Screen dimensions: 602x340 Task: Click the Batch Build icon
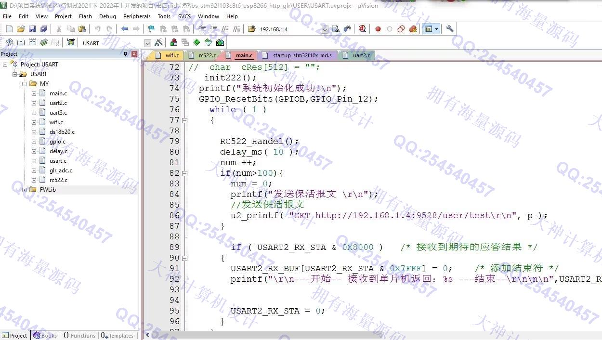(x=44, y=42)
